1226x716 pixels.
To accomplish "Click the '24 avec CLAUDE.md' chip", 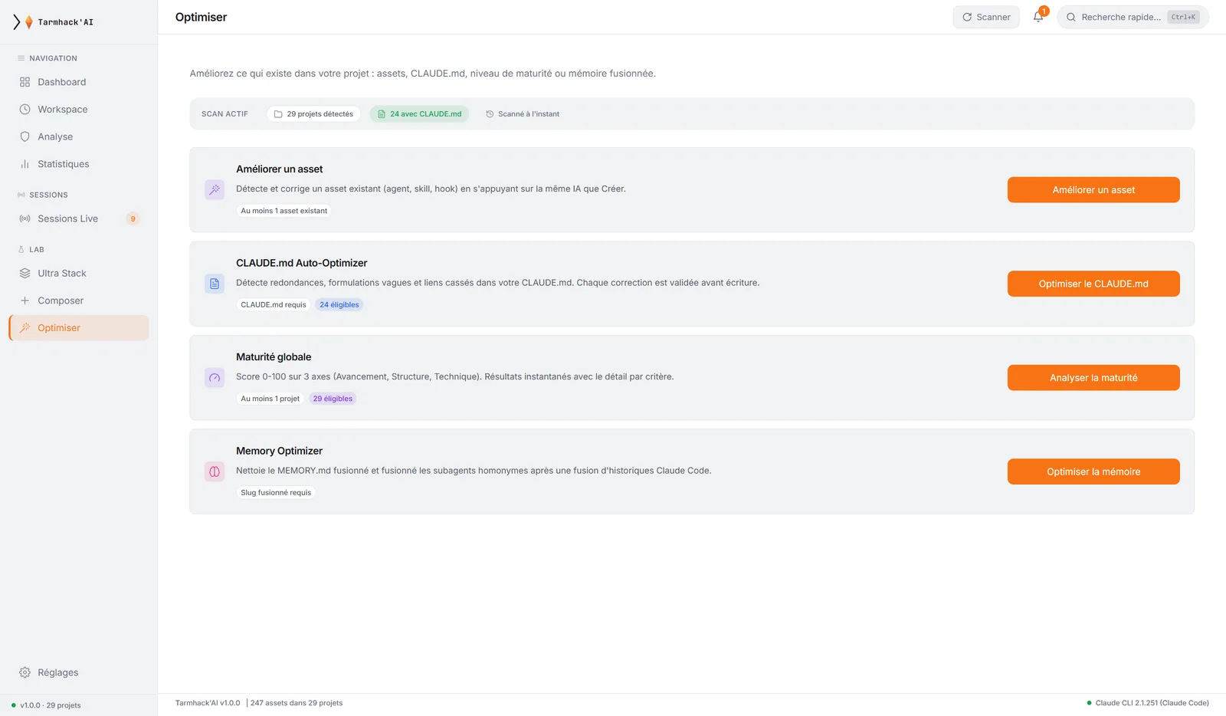I will pos(419,114).
